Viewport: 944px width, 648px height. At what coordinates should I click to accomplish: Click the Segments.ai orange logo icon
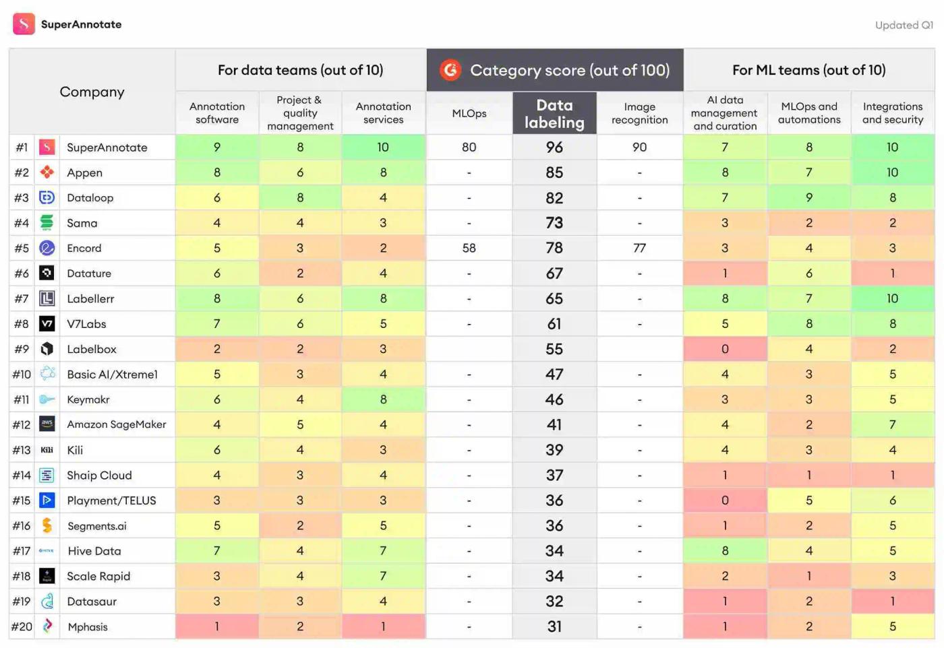[x=47, y=525]
